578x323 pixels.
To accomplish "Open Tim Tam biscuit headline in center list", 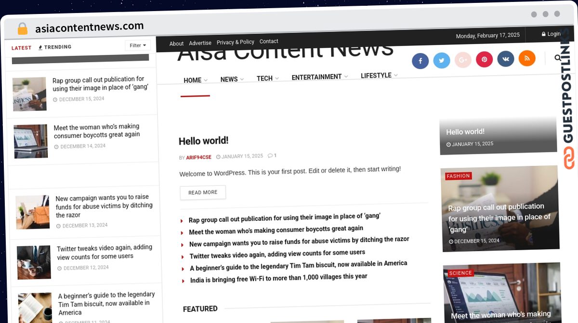I will (x=299, y=266).
